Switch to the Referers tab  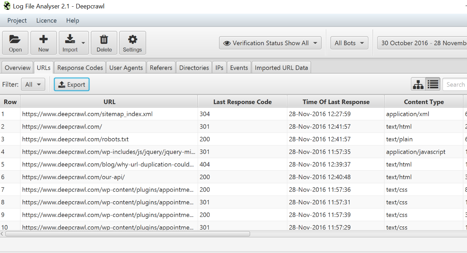point(161,68)
